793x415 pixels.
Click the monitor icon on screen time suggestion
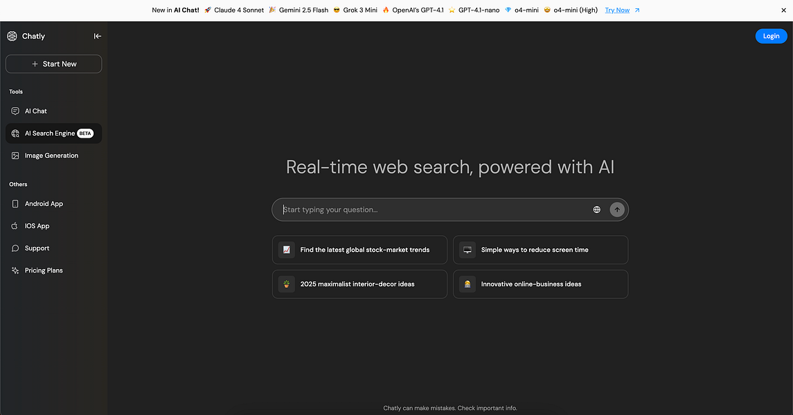[x=467, y=250]
